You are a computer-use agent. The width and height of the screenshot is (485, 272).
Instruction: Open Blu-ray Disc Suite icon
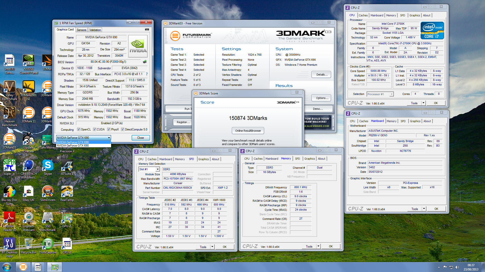[9, 195]
